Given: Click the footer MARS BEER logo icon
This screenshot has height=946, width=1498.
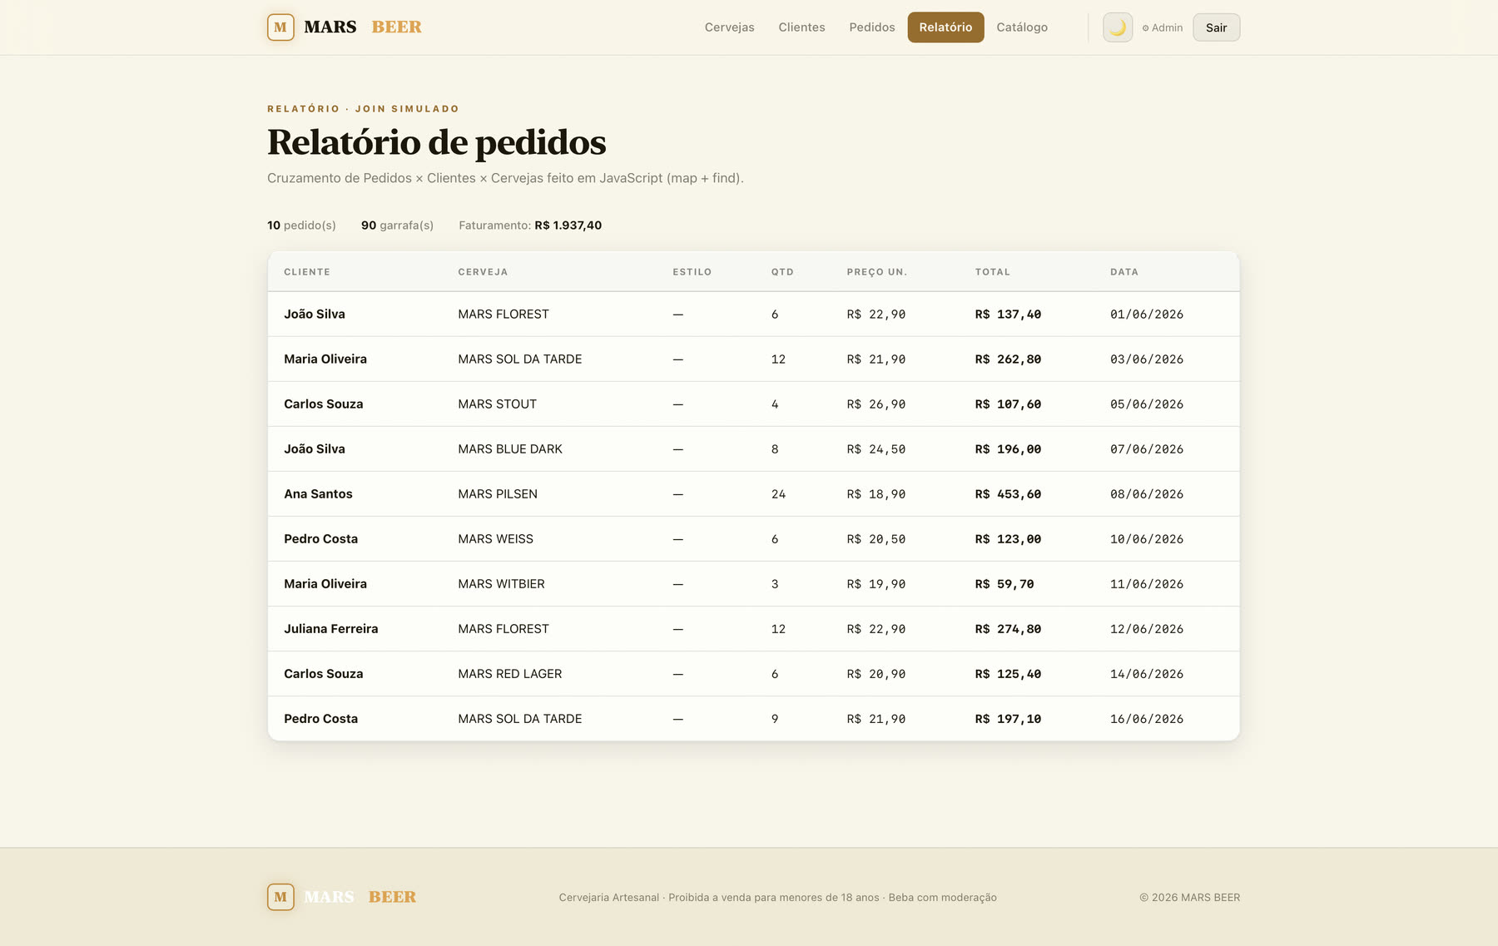Looking at the screenshot, I should point(280,897).
